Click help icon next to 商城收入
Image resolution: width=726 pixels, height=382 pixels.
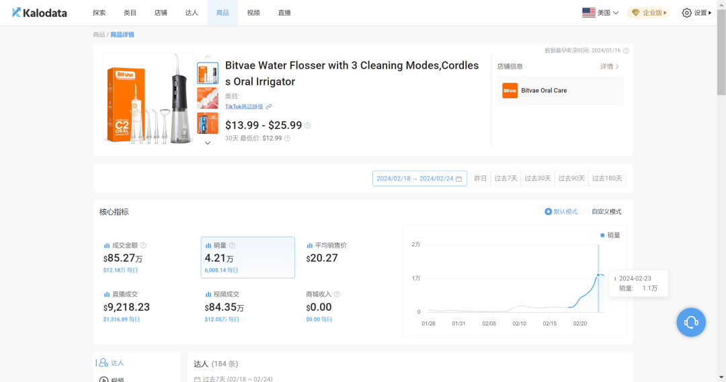[x=337, y=295]
